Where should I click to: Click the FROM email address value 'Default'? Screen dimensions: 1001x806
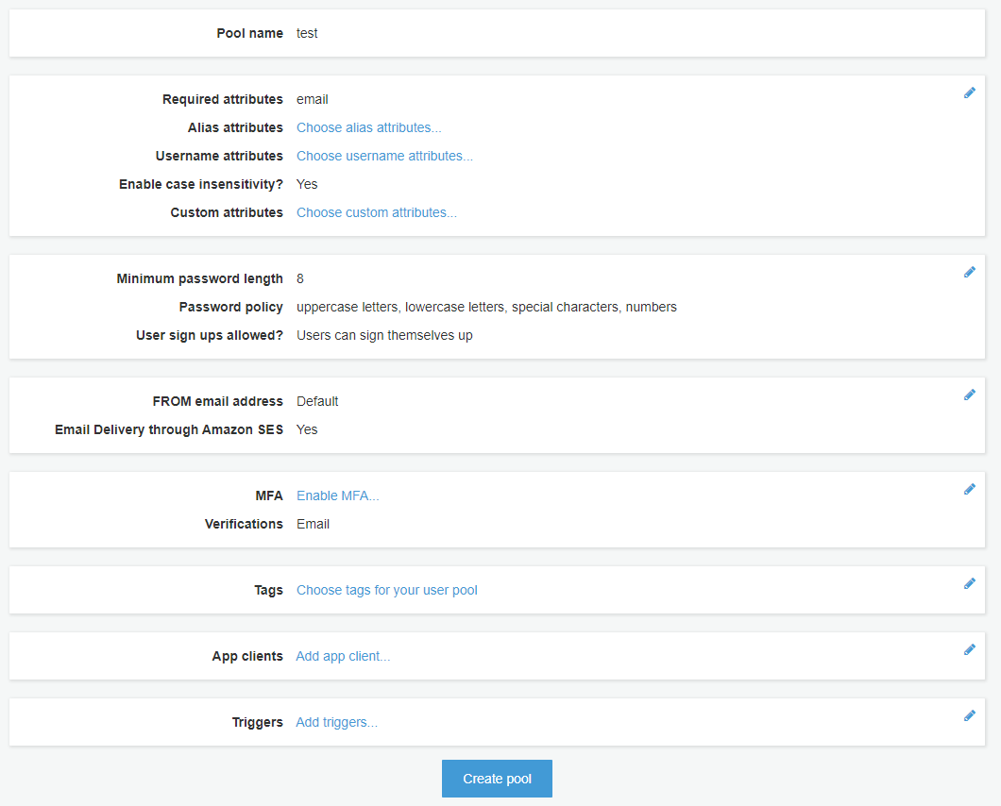[x=317, y=401]
